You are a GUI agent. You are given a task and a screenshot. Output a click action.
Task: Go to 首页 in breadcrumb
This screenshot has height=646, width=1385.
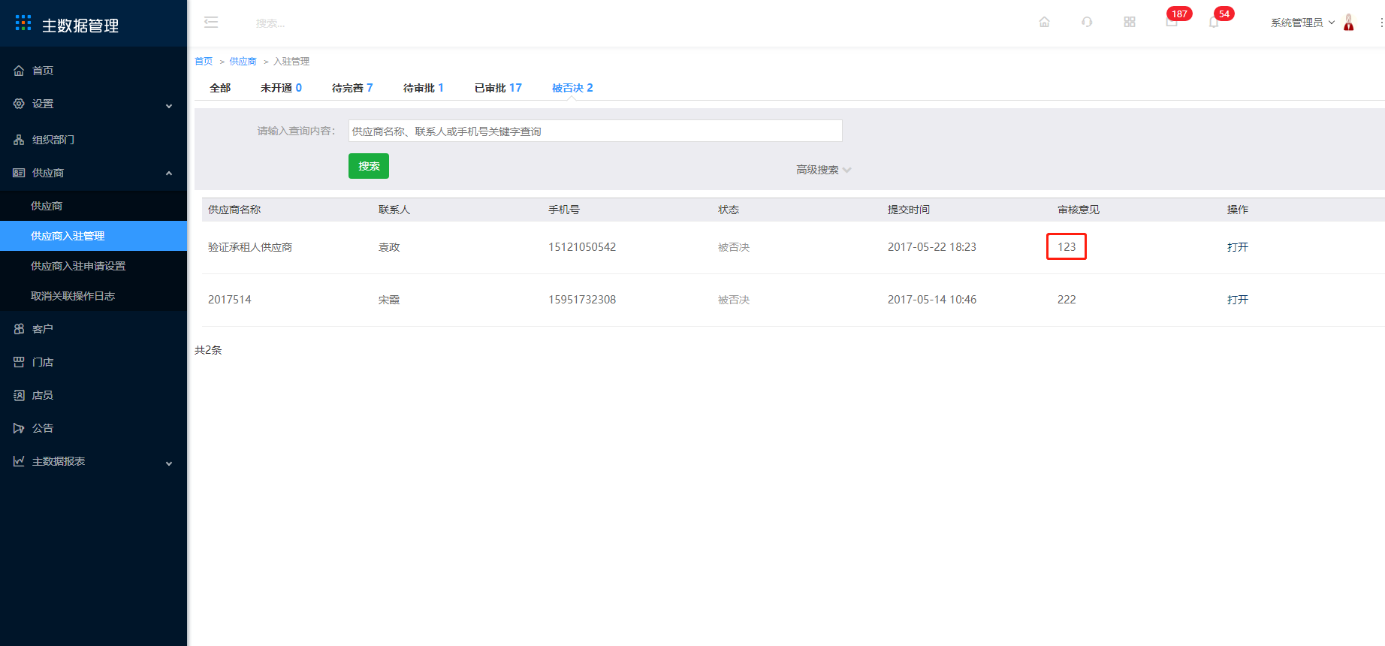(204, 62)
